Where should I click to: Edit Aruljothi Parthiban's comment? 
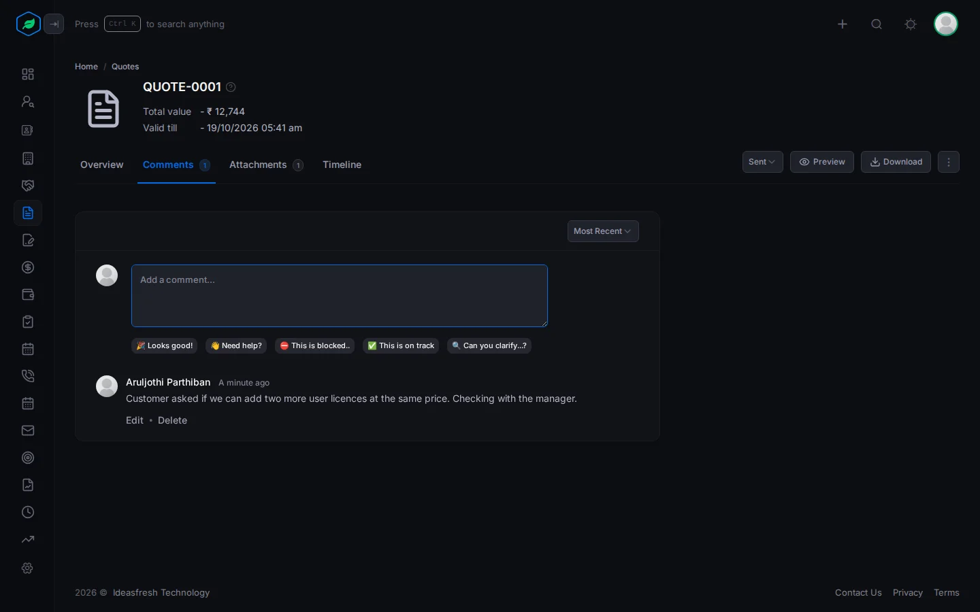[135, 420]
